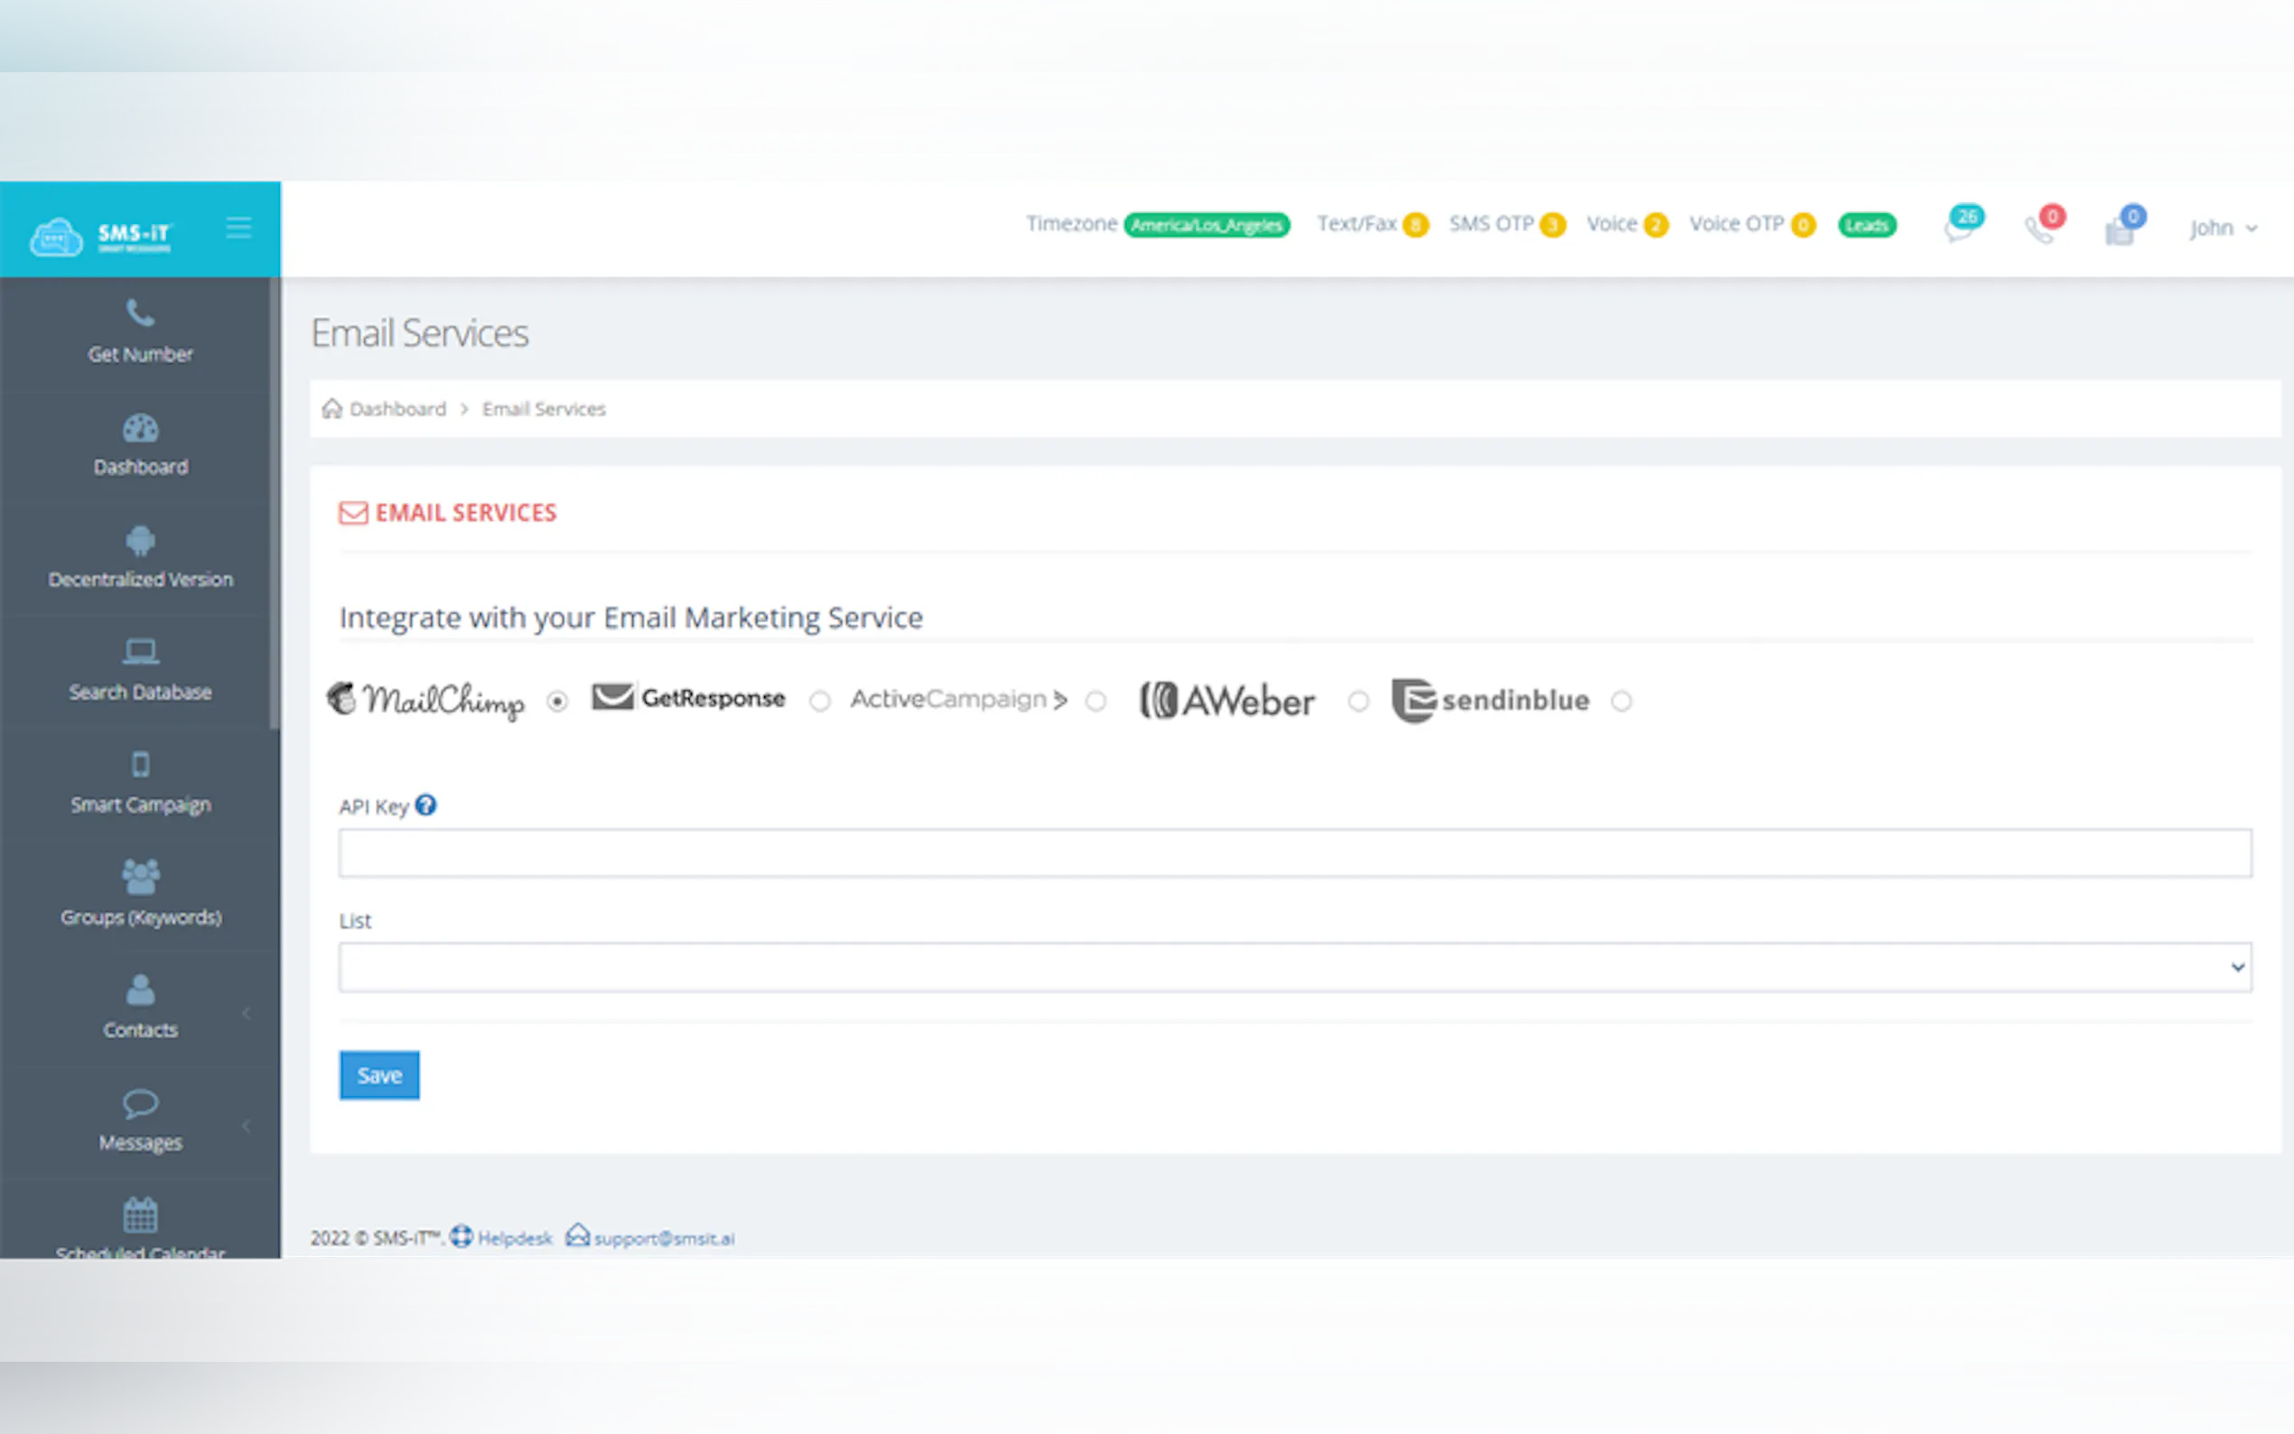
Task: Open the chat notifications icon showing 26
Action: 1958,228
